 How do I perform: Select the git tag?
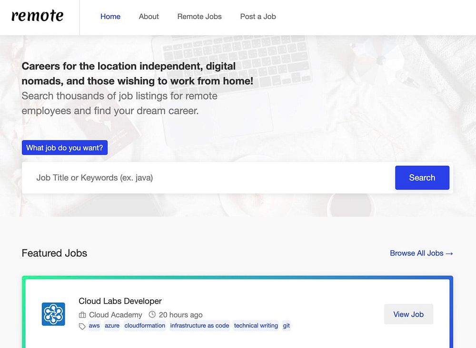point(286,326)
